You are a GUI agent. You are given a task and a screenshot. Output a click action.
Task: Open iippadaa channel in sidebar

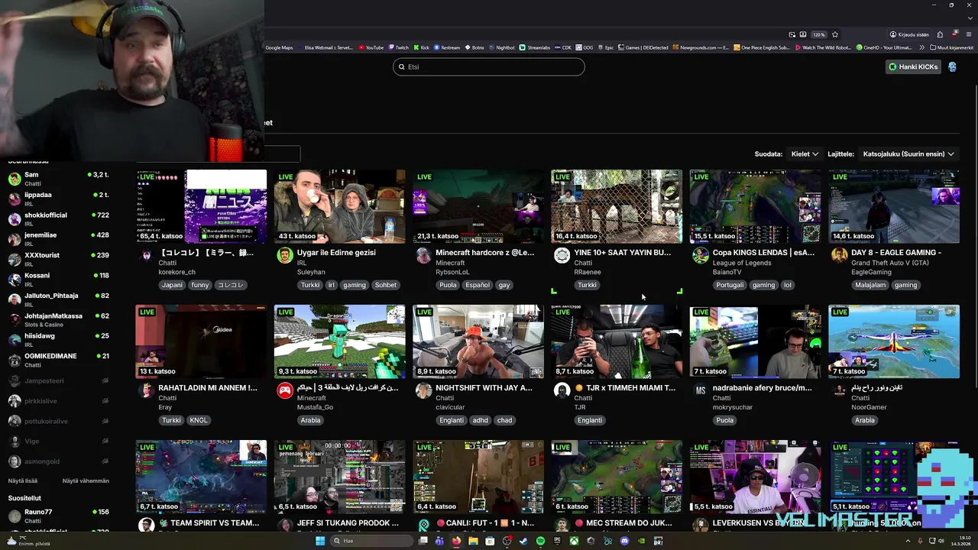tap(59, 199)
